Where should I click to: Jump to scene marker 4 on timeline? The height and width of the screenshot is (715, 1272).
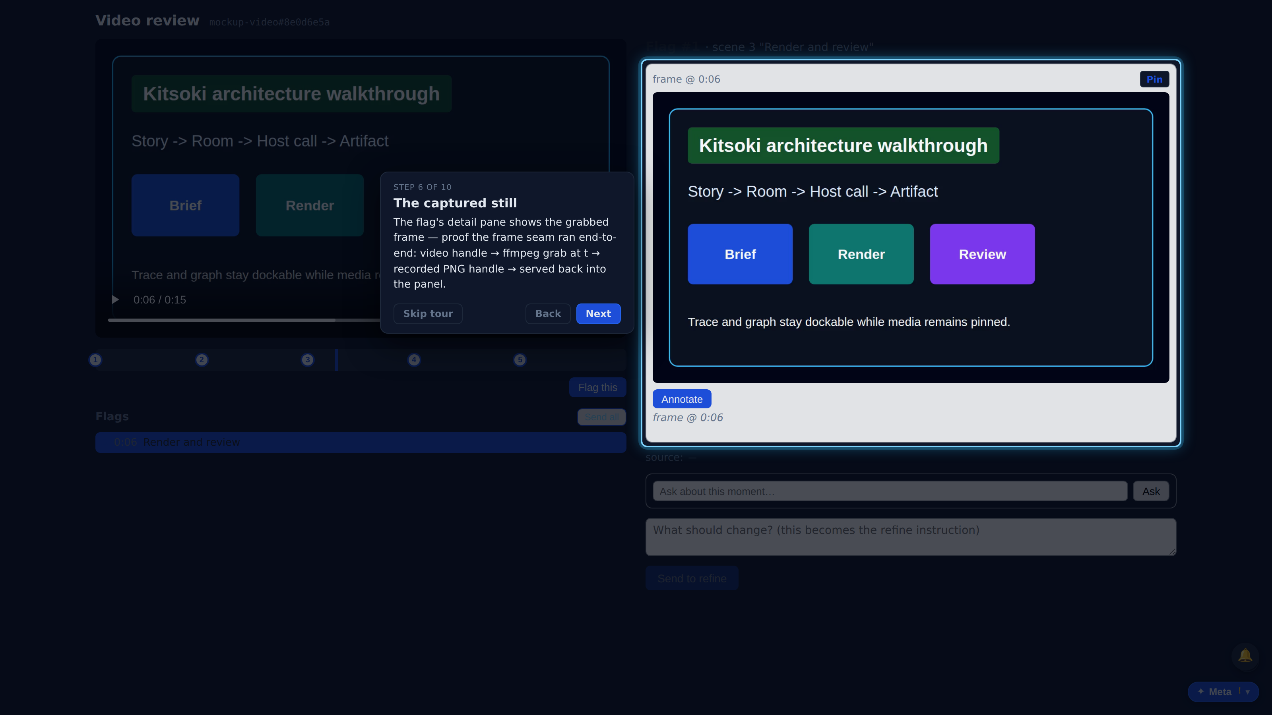[x=414, y=360]
